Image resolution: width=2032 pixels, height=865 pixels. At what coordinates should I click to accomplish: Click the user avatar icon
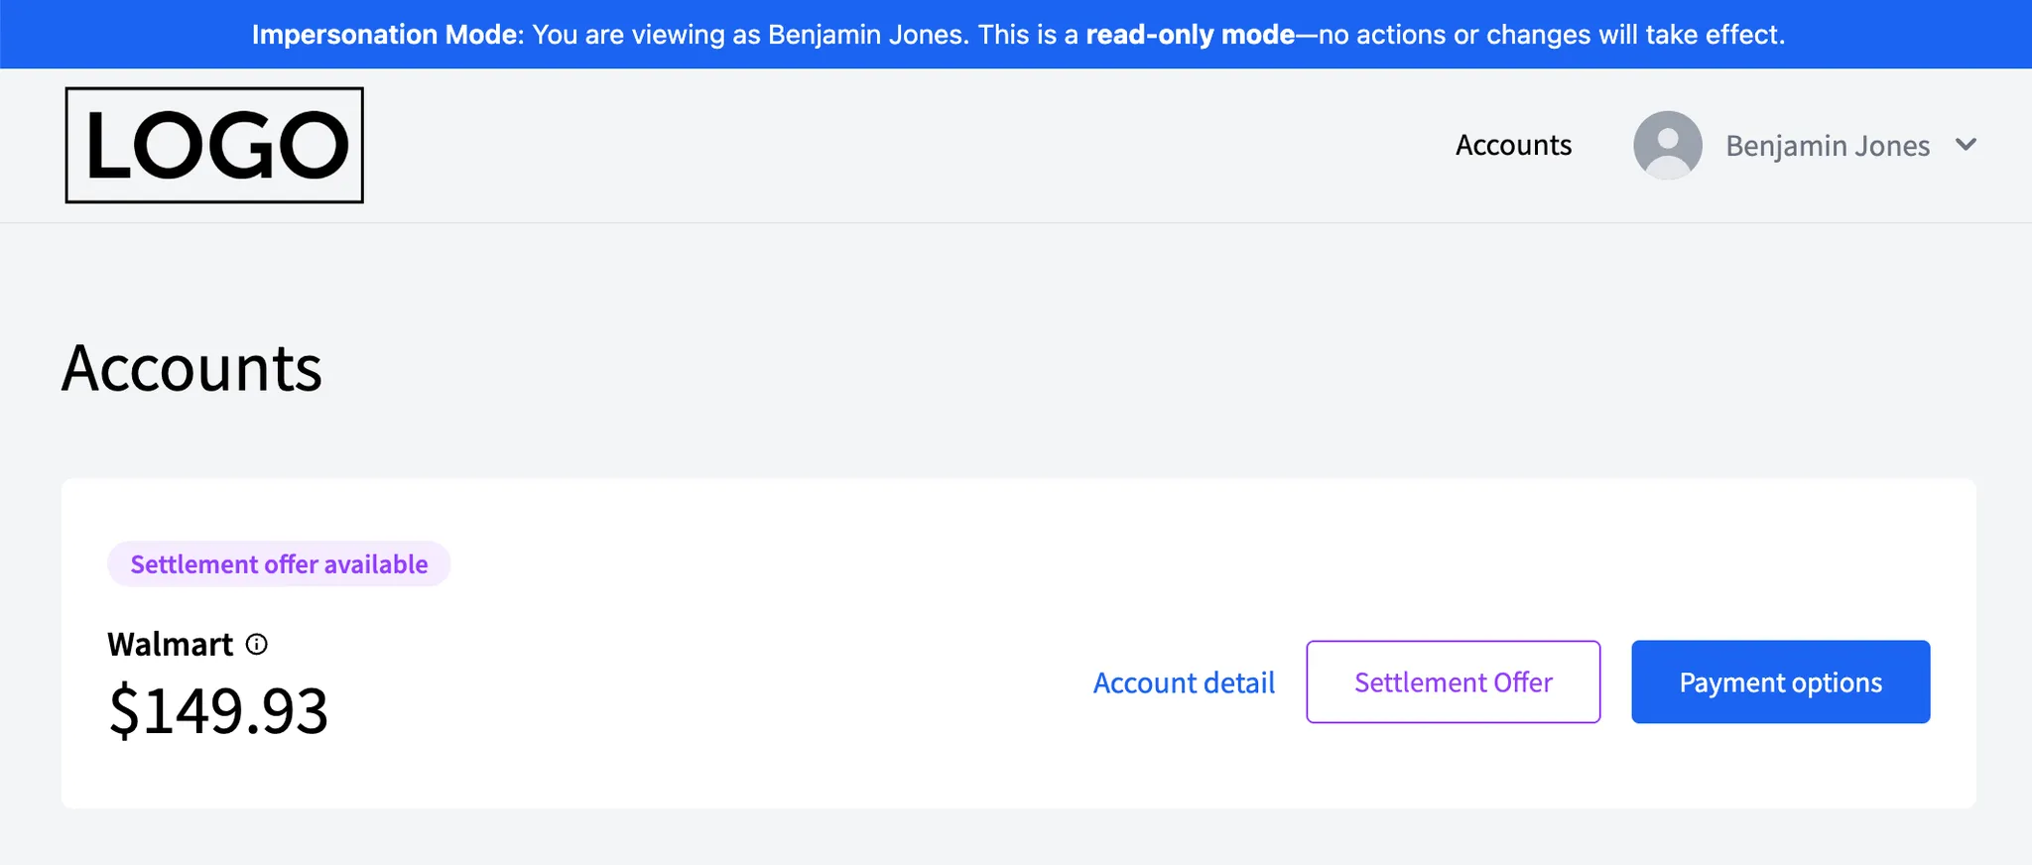tap(1667, 145)
